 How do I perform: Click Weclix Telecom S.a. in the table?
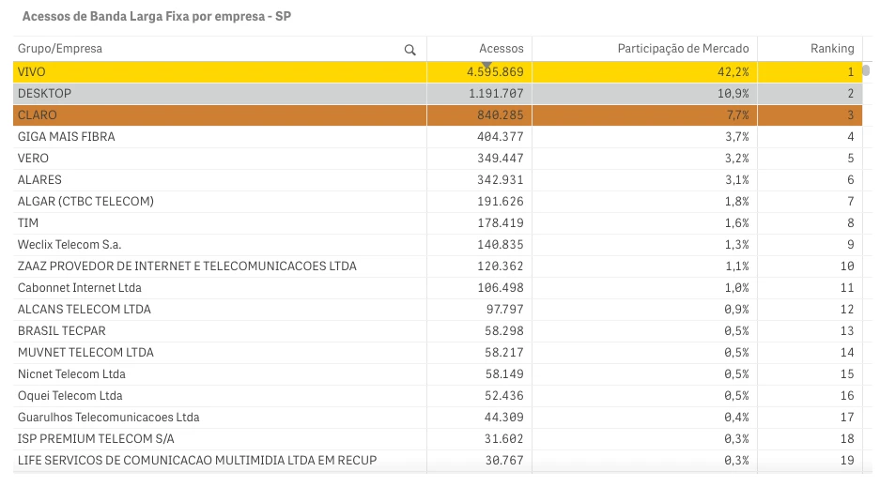pyautogui.click(x=69, y=245)
